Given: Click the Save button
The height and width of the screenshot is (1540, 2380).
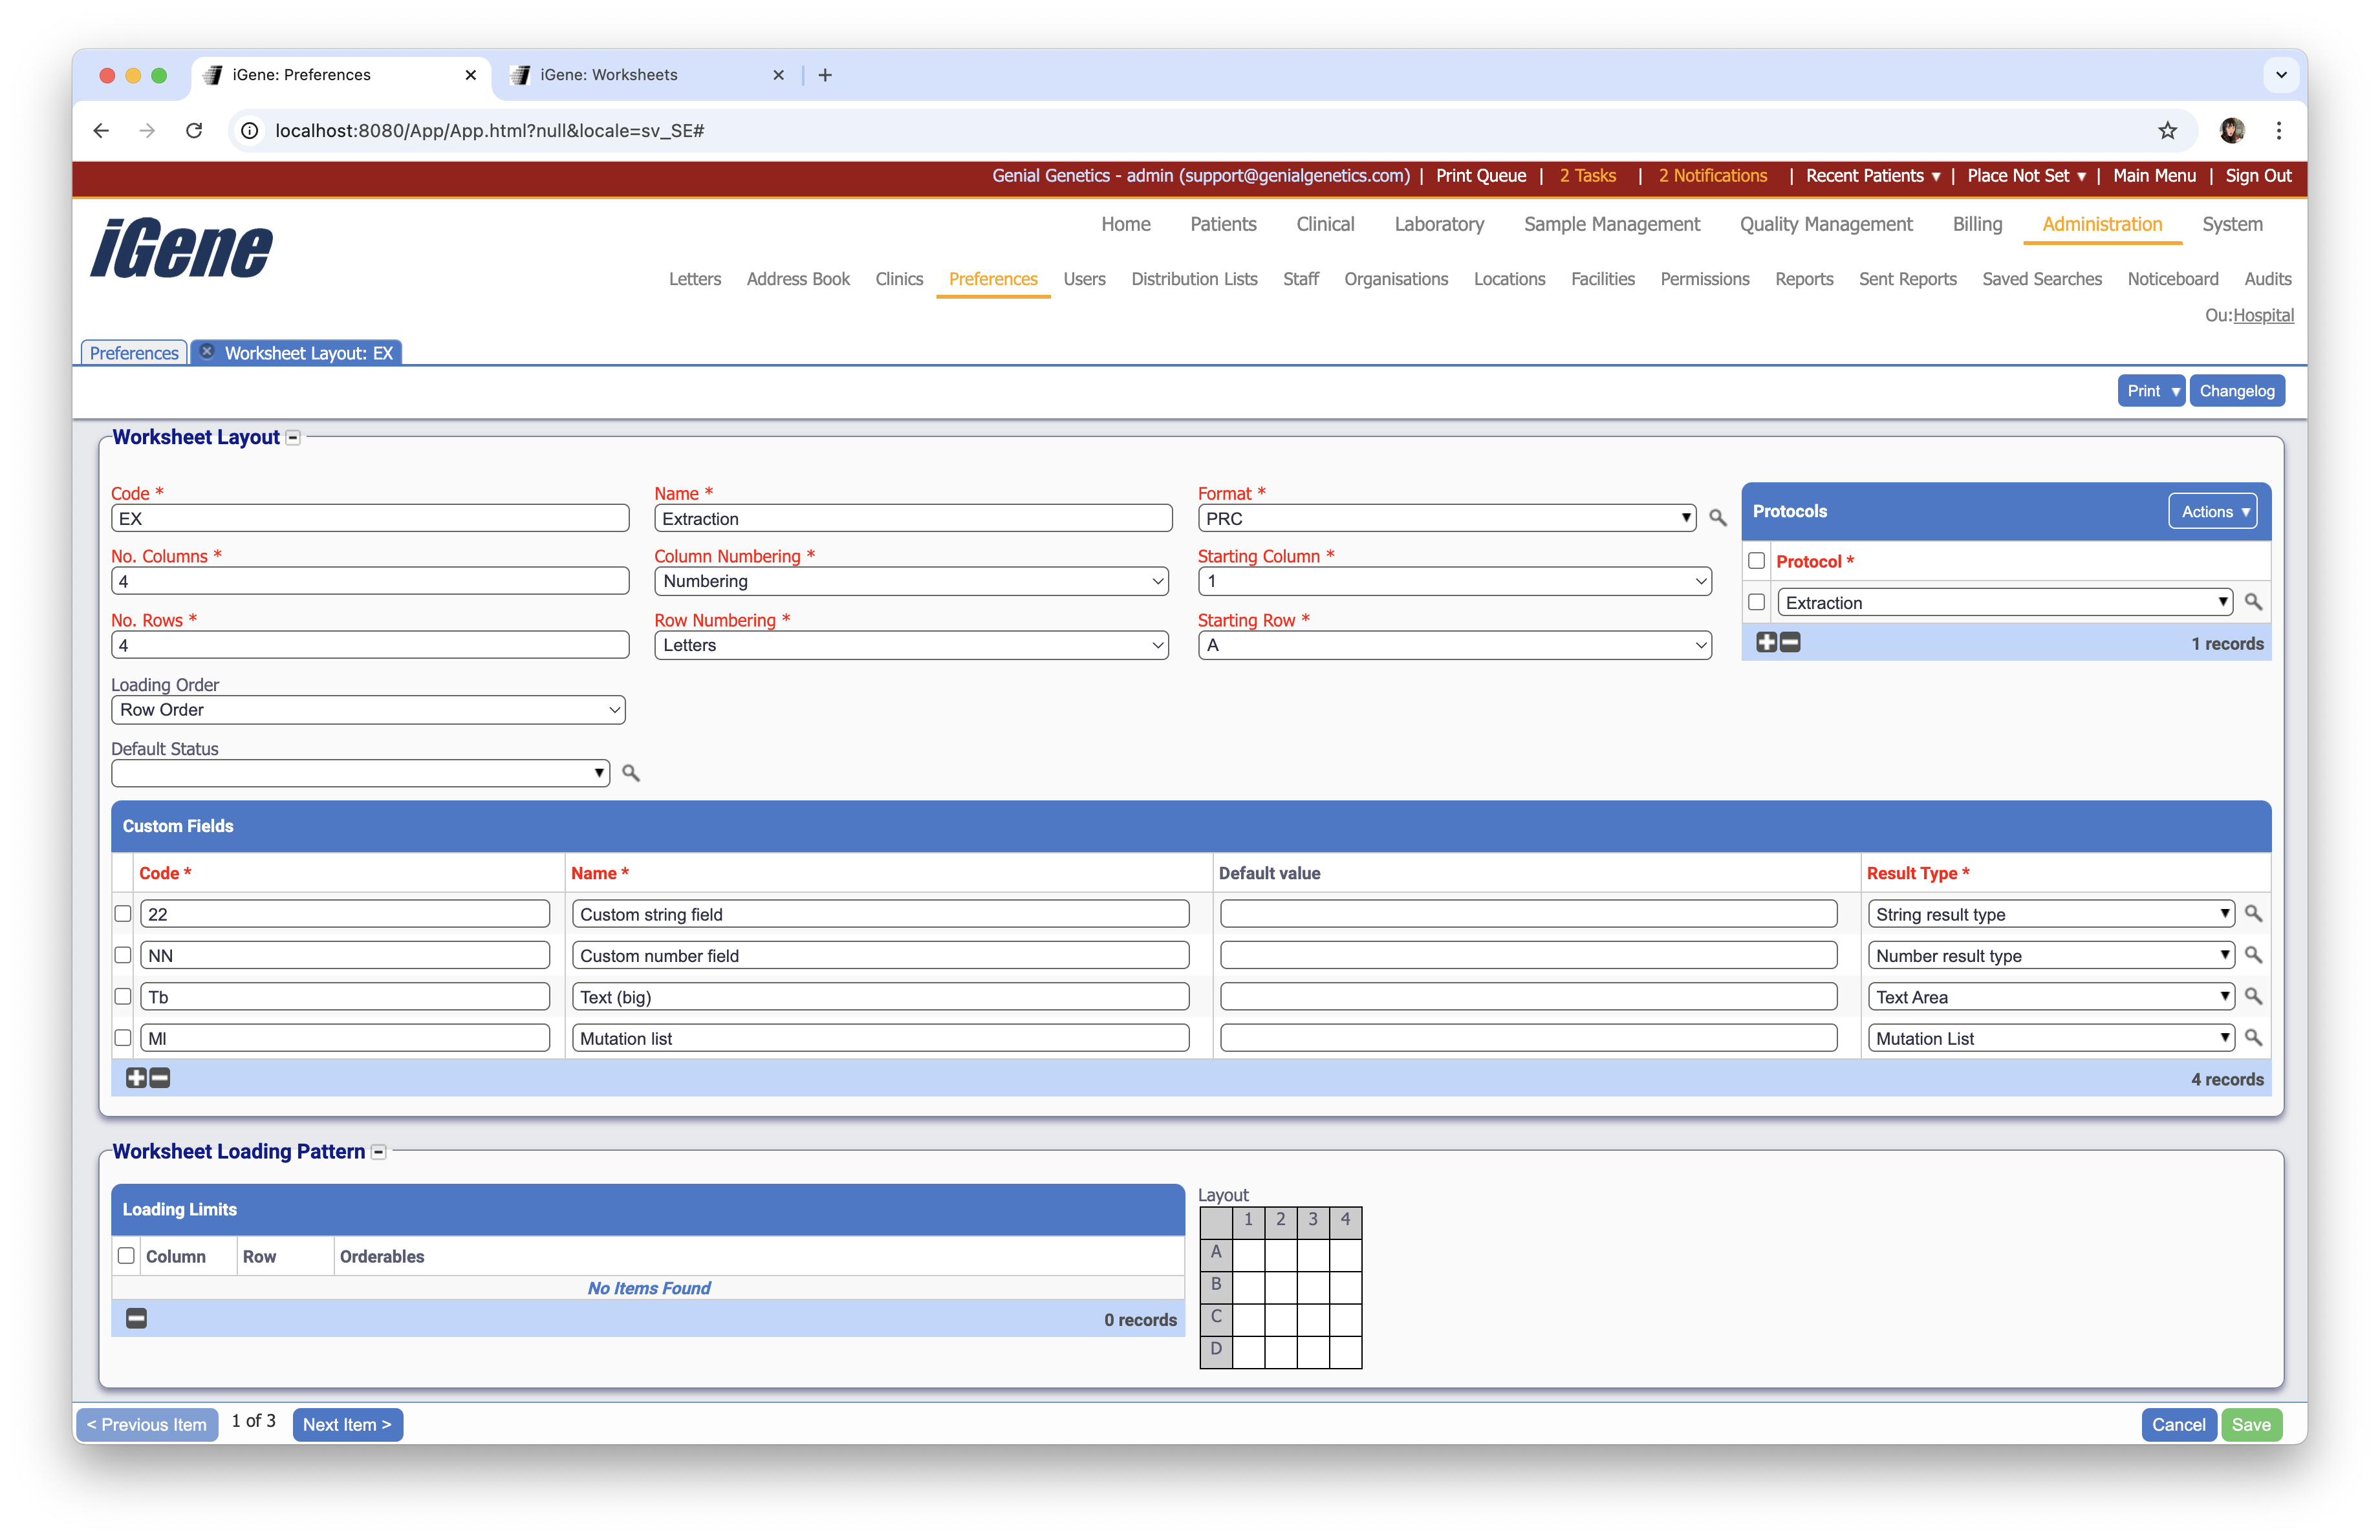Looking at the screenshot, I should point(2252,1424).
